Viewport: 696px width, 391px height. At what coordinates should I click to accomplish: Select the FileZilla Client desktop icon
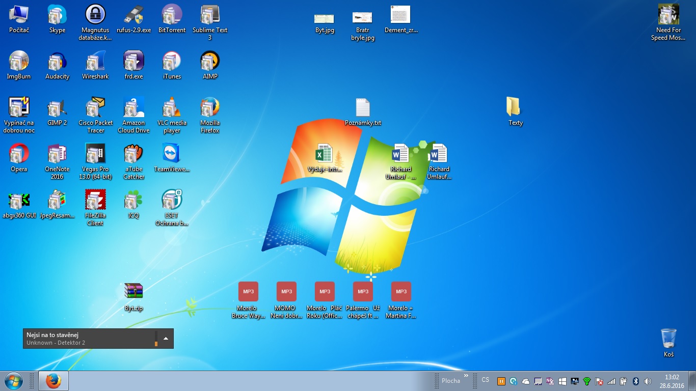click(x=95, y=201)
